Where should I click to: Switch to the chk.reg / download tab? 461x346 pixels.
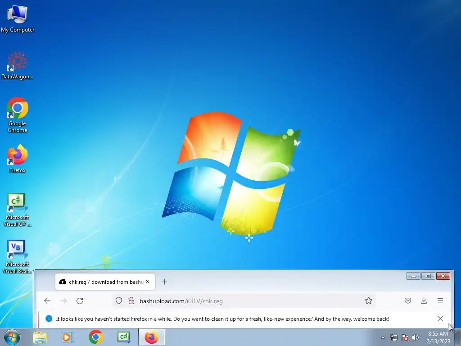pos(105,282)
